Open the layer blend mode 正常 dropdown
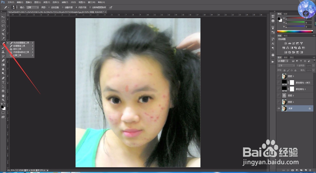The width and height of the screenshot is (316, 173). pyautogui.click(x=286, y=66)
